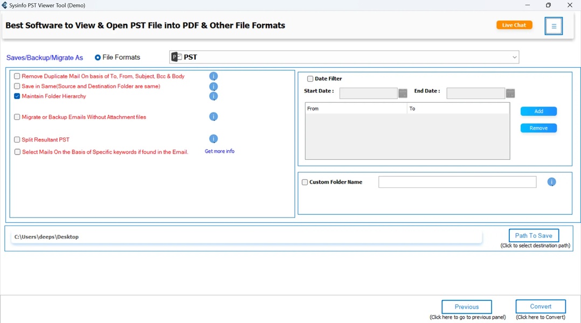
Task: Click info icon for Maintain Folder Hierarchy
Action: click(x=213, y=96)
